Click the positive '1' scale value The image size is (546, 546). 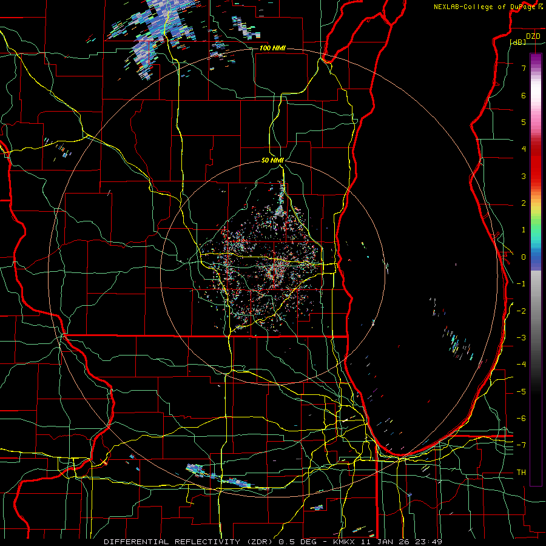pyautogui.click(x=524, y=230)
